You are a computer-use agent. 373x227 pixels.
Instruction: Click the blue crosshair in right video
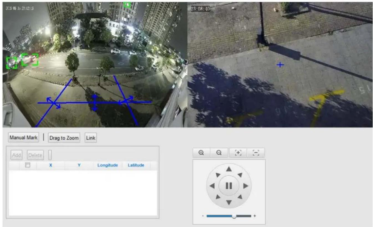click(x=280, y=65)
